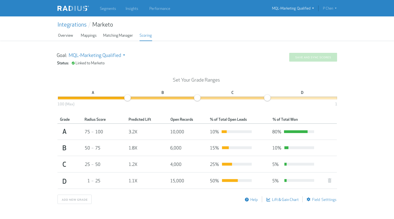Open the Performance menu
This screenshot has height=219, width=394.
[x=160, y=8]
